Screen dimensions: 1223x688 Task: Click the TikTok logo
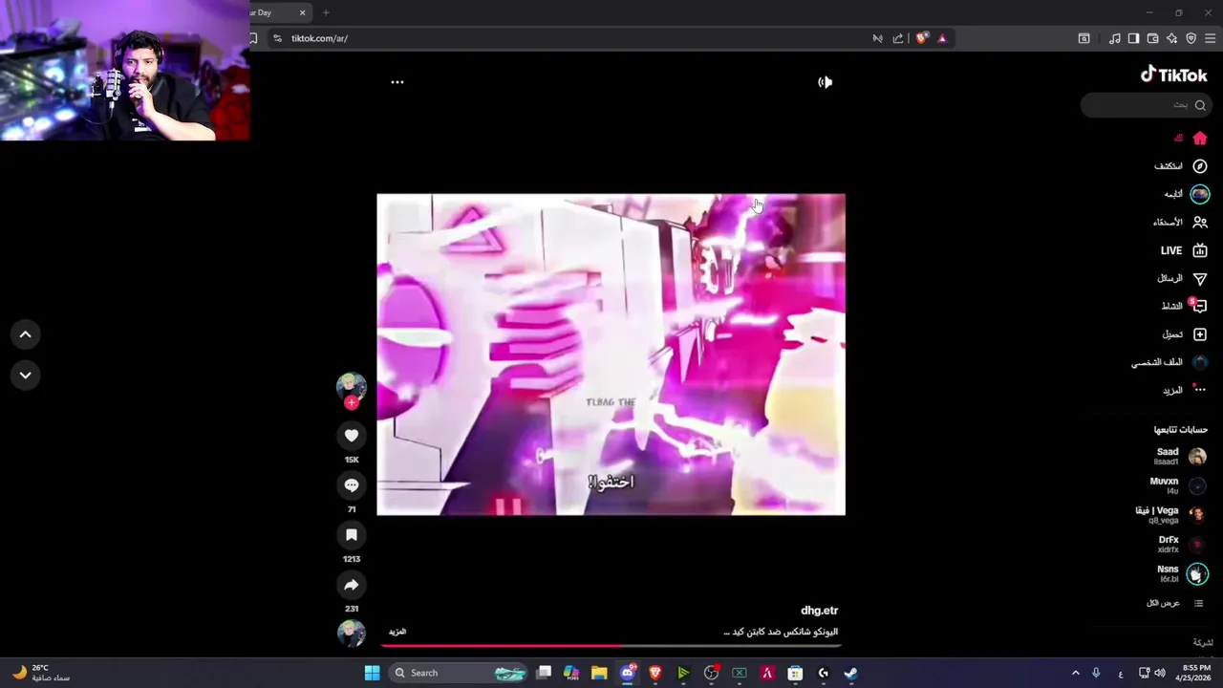(x=1173, y=75)
